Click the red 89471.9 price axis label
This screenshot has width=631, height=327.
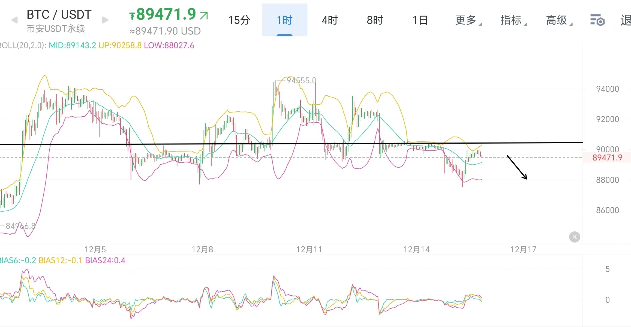click(607, 158)
